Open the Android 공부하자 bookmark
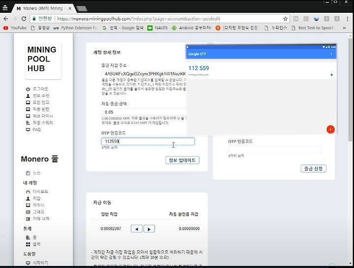This screenshot has height=268, width=354. pyautogui.click(x=191, y=28)
